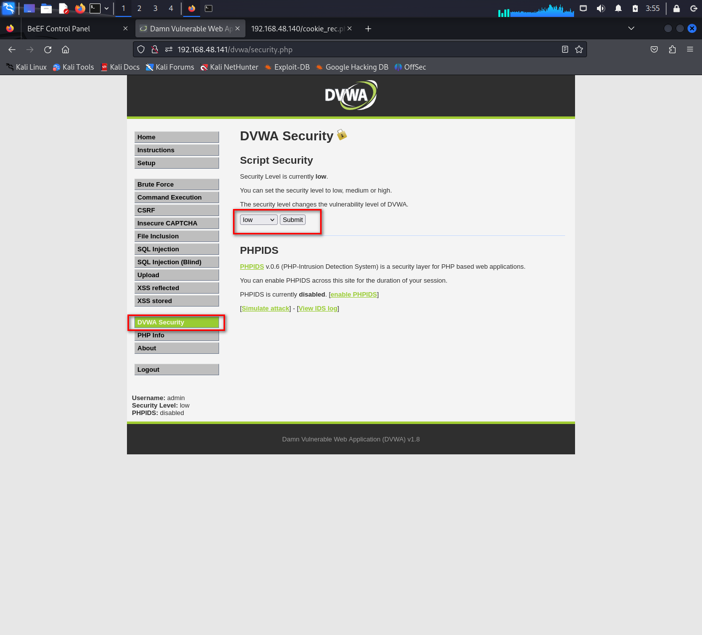Go to Home in the sidebar

[x=177, y=137]
